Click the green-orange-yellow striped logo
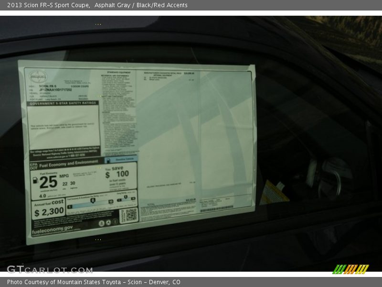Image resolution: width=382 pixels, height=287 pixels. point(351,269)
